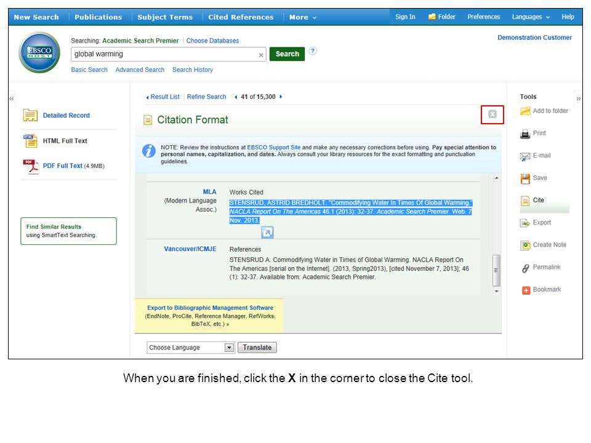Viewport: 591px width, 443px height.
Task: Click the Detailed Record icon
Action: click(x=30, y=115)
